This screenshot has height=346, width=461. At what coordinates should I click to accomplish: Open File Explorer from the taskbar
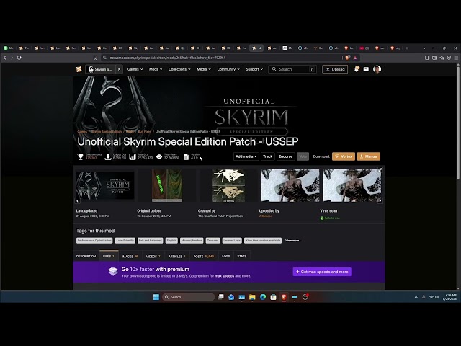click(x=252, y=297)
